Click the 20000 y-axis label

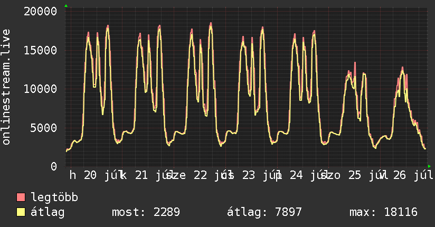41,12
